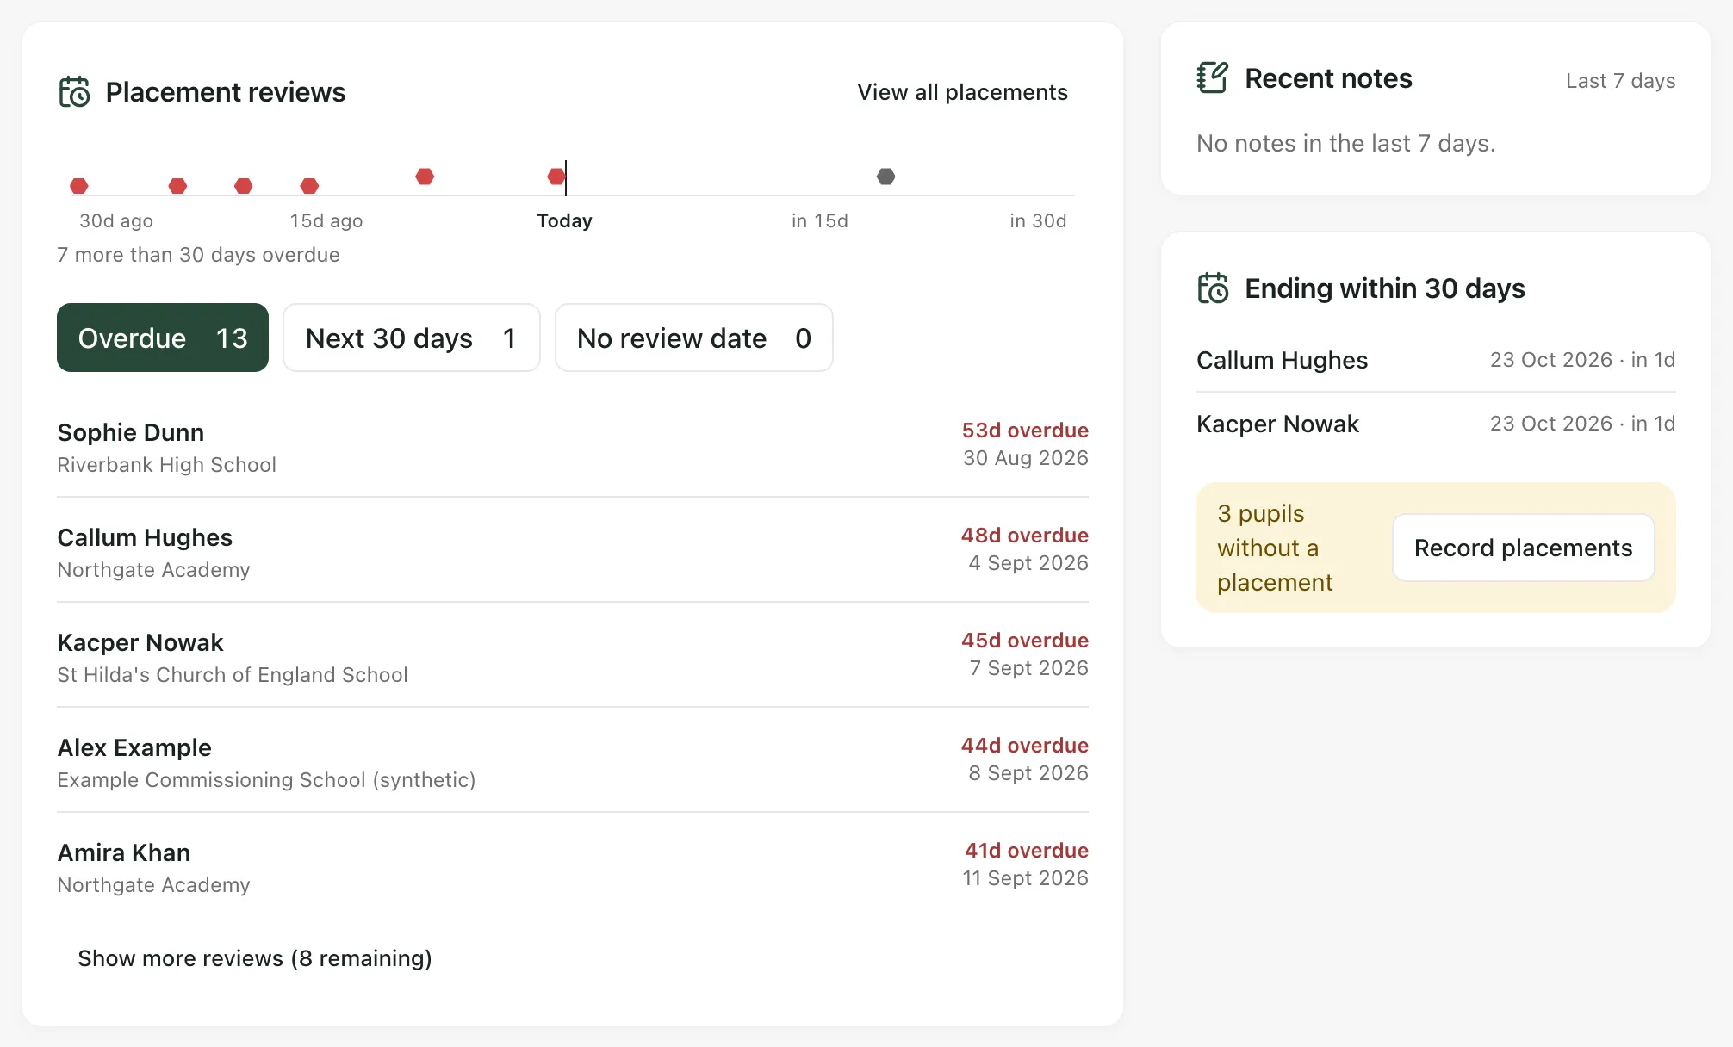
Task: Click the Record placements button
Action: click(1523, 548)
